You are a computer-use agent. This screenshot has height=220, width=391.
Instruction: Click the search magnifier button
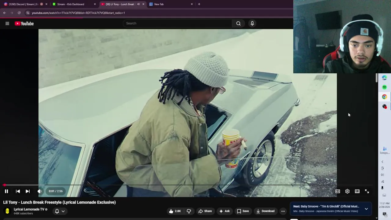pyautogui.click(x=238, y=23)
